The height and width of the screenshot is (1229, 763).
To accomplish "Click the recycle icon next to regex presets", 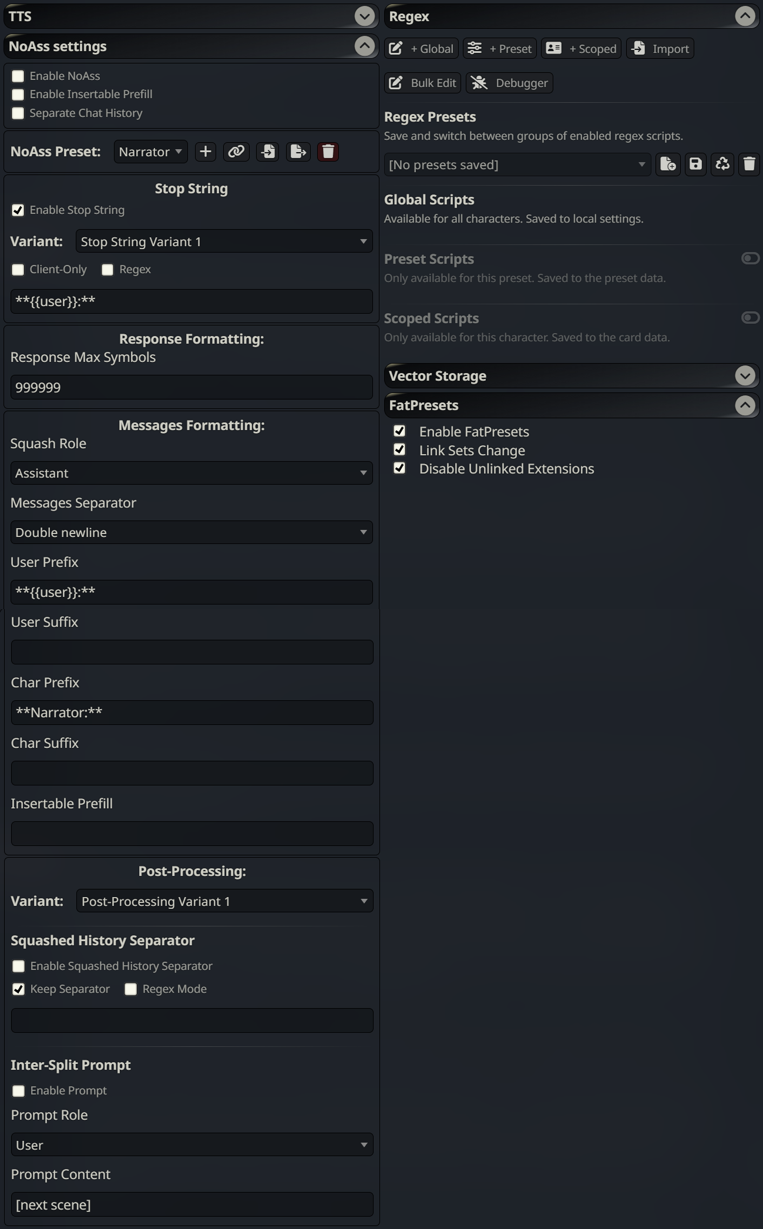I will click(722, 164).
